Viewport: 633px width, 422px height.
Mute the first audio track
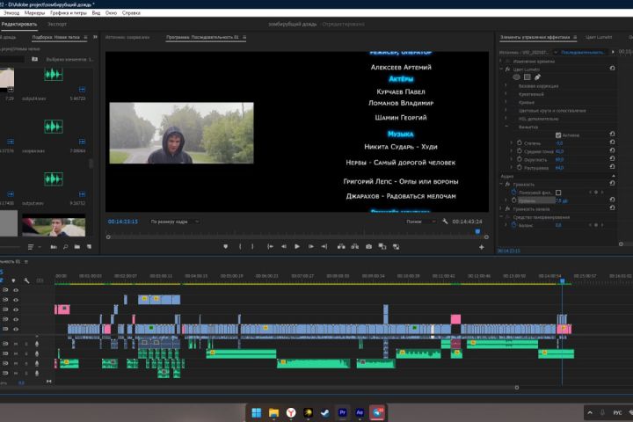(15, 343)
